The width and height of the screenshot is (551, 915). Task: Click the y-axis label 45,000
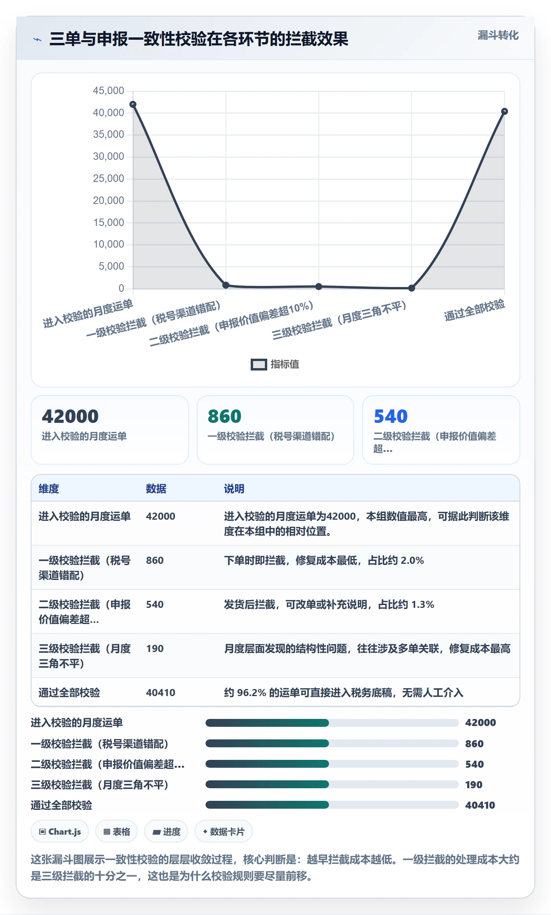108,91
